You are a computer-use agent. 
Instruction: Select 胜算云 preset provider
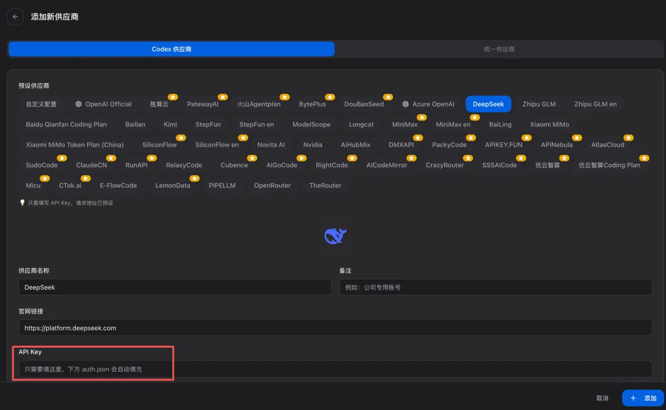pos(159,104)
